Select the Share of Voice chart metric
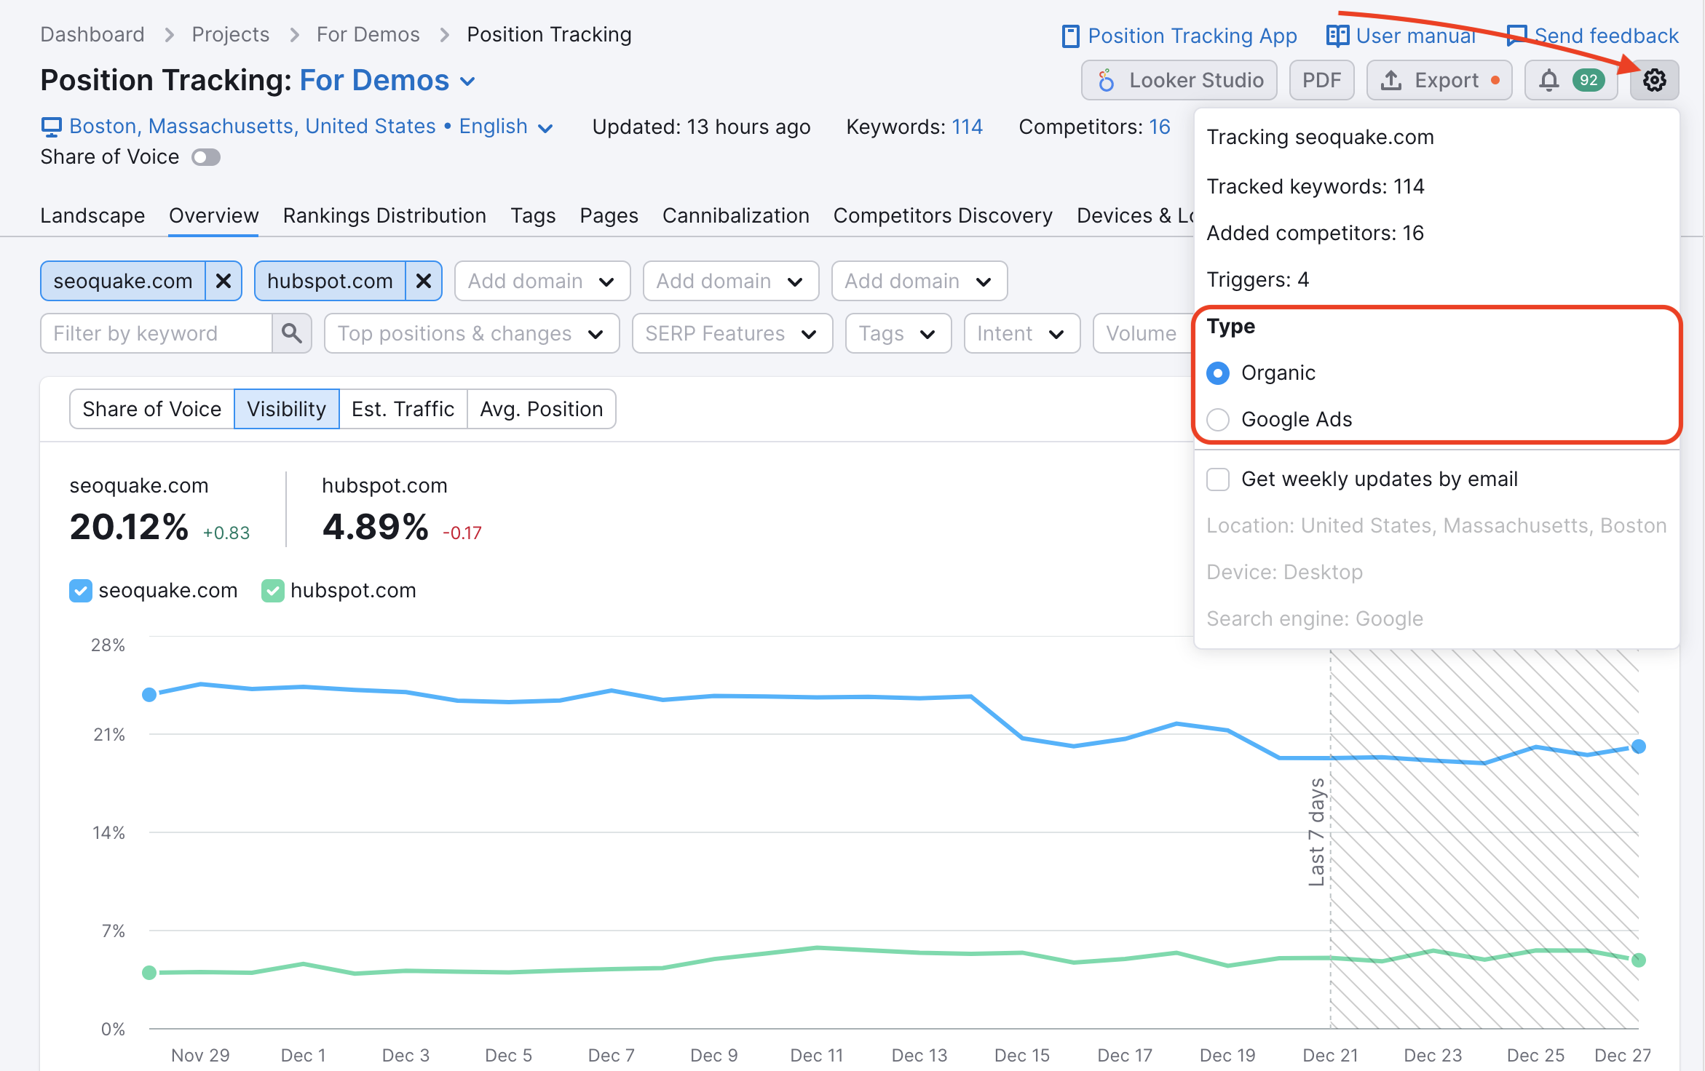Image resolution: width=1705 pixels, height=1071 pixels. [x=151, y=409]
